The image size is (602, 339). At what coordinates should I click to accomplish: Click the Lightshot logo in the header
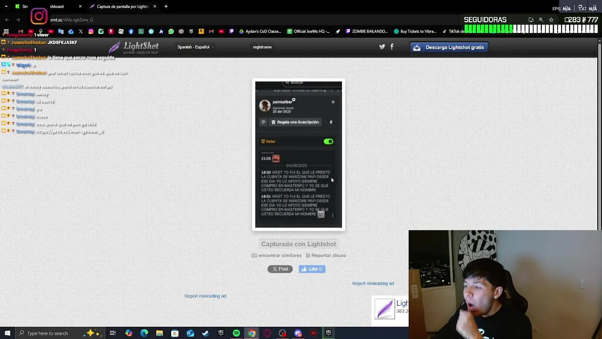[x=134, y=48]
